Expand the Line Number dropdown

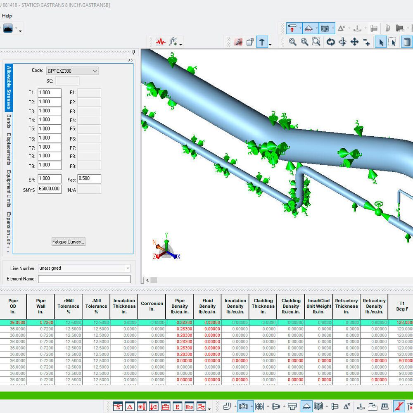128,268
